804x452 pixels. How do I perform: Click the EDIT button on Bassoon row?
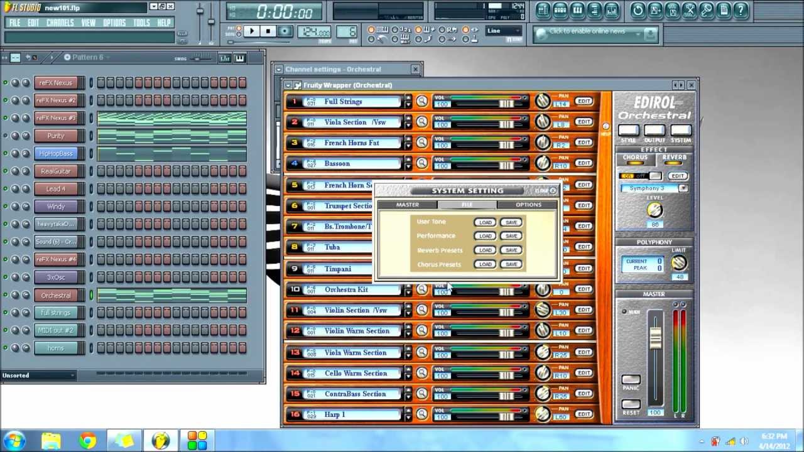(x=584, y=163)
